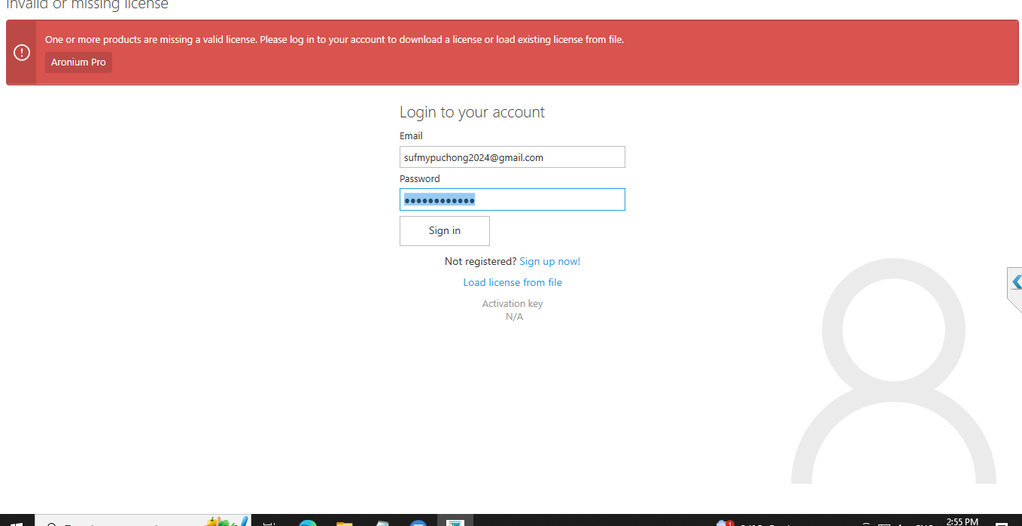Open the "Sign up now!" link
Viewport: 1022px width, 526px height.
549,261
